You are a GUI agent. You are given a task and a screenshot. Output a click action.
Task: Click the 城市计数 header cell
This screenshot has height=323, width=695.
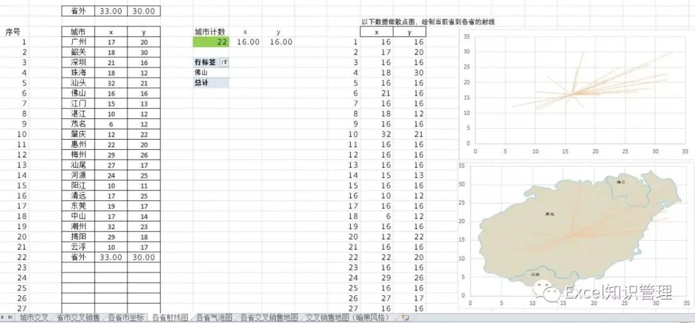coord(211,32)
